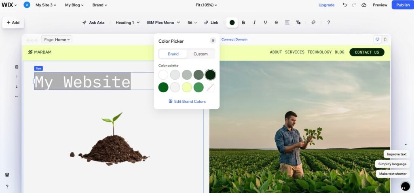Click the MARBAM logo in the site header
This screenshot has width=414, height=193.
pyautogui.click(x=40, y=52)
